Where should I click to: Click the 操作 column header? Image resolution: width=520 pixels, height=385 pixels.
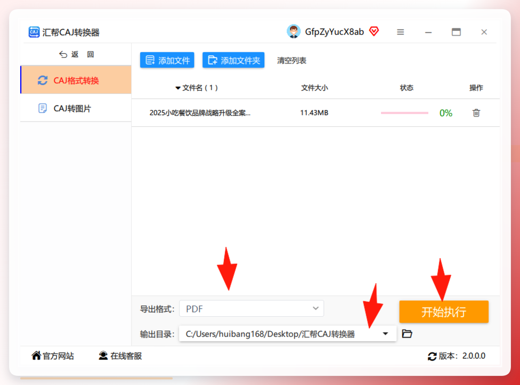coord(476,87)
